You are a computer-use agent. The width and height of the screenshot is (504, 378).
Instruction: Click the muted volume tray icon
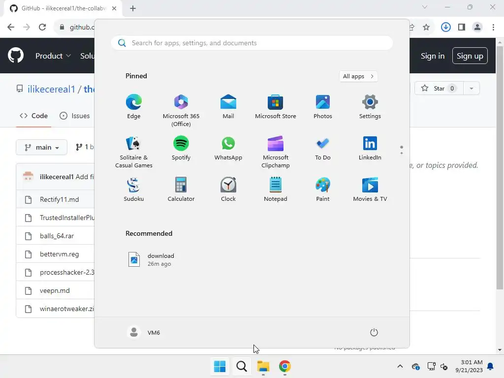click(x=444, y=366)
